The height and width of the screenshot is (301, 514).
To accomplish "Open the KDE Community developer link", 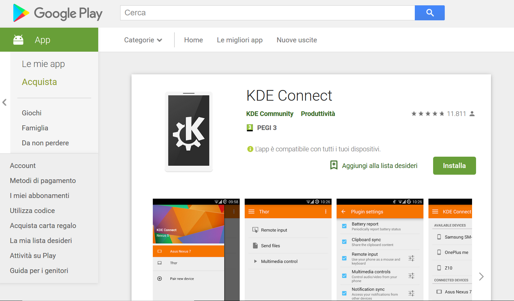I will [x=270, y=114].
